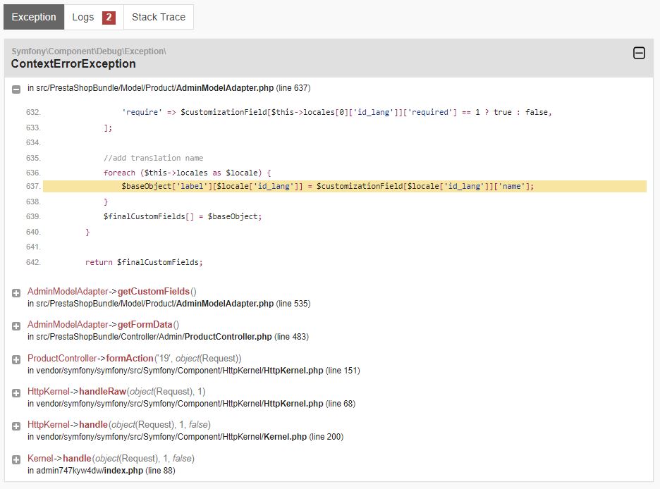660x489 pixels.
Task: Click the '$finalCustomFields[] = $baseObject;' line
Action: pos(183,216)
